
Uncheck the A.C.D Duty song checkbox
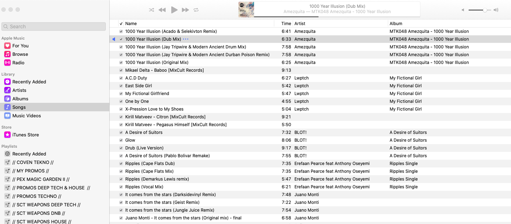[121, 78]
